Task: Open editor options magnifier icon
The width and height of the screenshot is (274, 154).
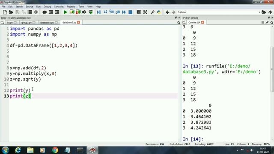Action: 179,23
